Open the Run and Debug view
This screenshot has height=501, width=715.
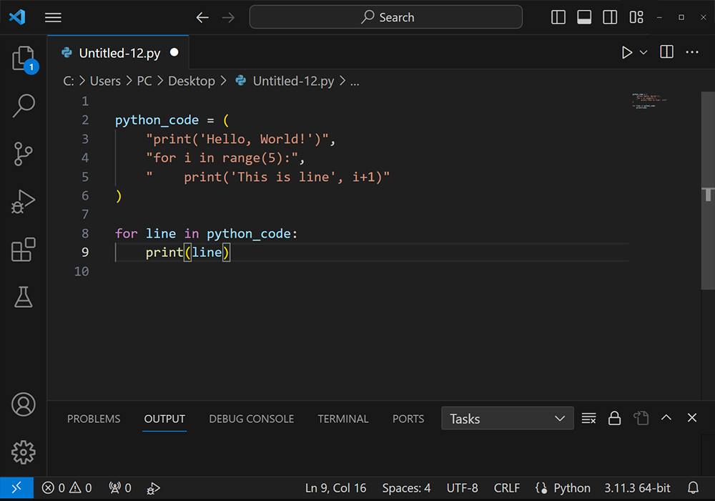tap(24, 202)
